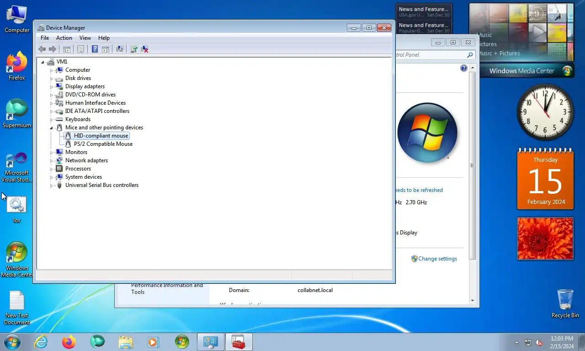Click the network tray icon
585x351 pixels.
[x=528, y=342]
